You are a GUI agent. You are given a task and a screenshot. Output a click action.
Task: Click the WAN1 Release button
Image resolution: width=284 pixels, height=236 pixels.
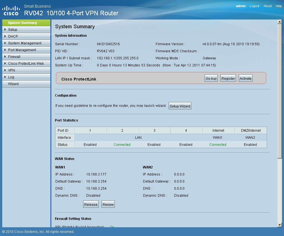(91, 204)
